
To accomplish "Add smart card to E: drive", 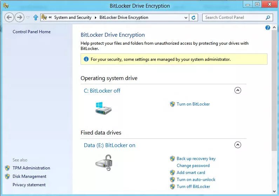I will point(191,172).
